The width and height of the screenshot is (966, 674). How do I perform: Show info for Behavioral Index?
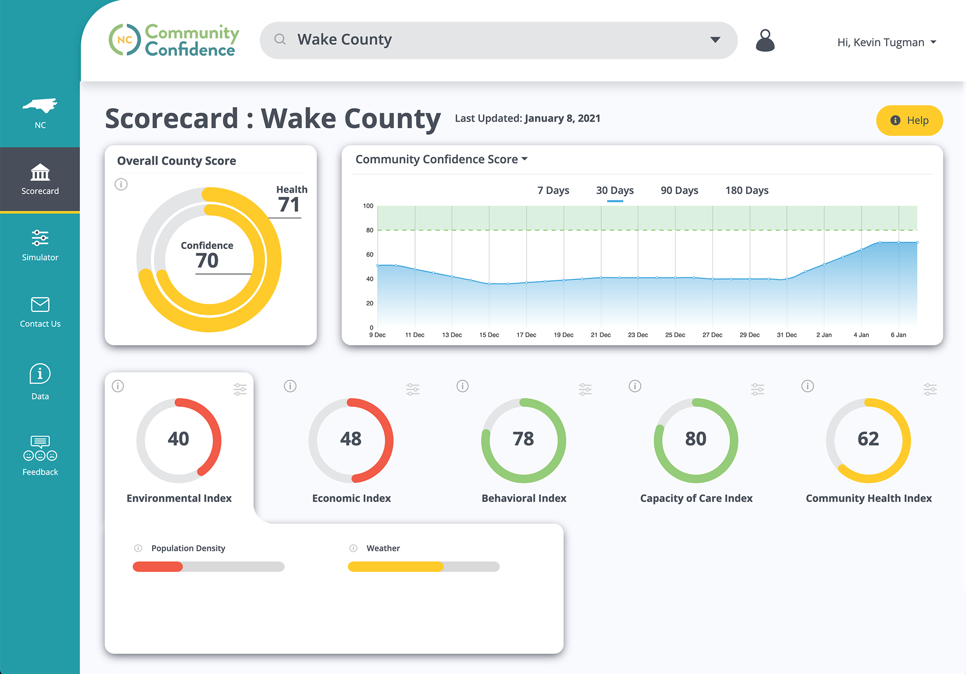click(462, 386)
